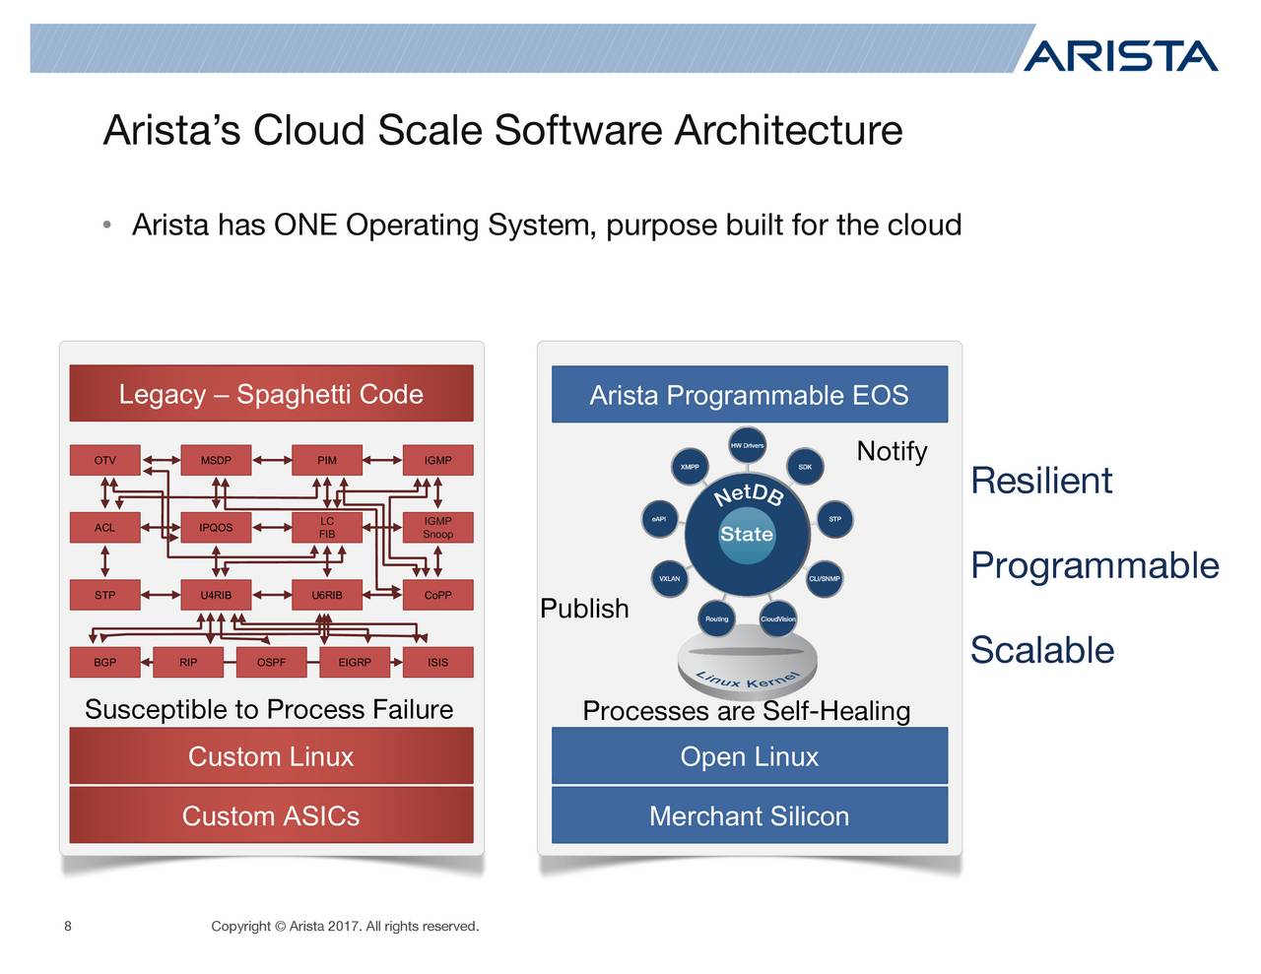Select the CloudVision node

(x=777, y=618)
